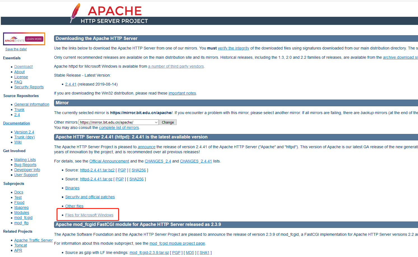The image size is (418, 257).
Task: Open the ApacheEvents Learn More banner
Action: coord(24,39)
